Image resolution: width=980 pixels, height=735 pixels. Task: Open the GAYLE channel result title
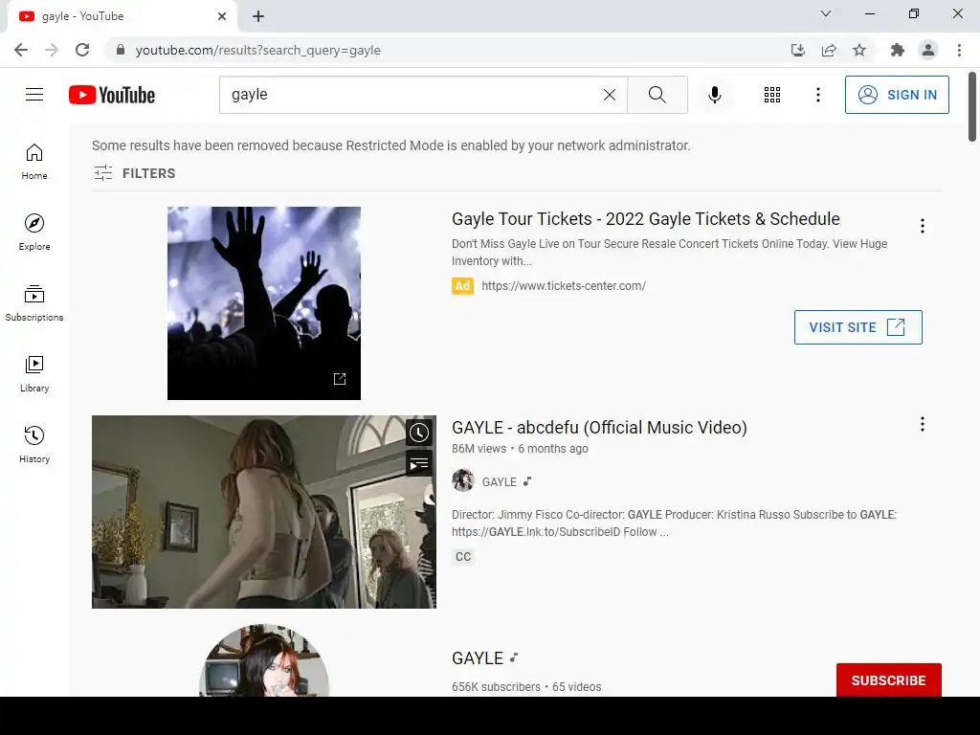click(x=478, y=658)
